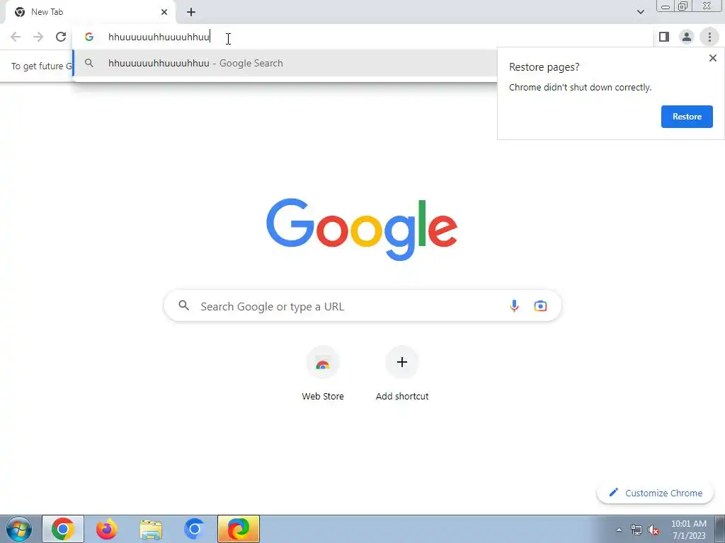Show hidden tray icons arrow
This screenshot has width=725, height=543.
click(x=619, y=530)
